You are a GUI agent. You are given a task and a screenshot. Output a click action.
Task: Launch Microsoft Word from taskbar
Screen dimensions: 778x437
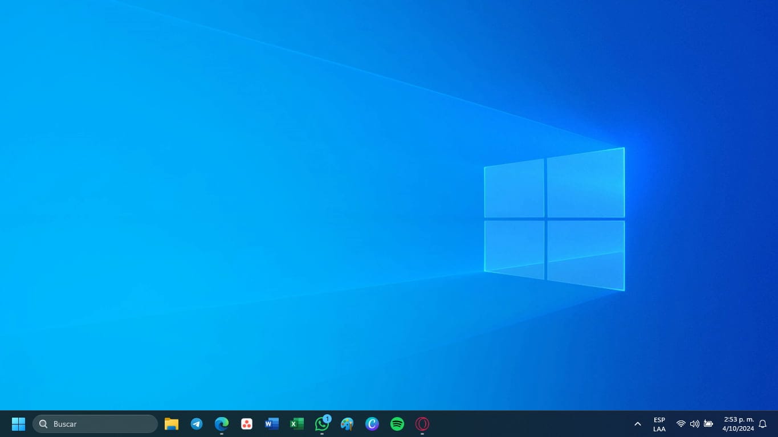[272, 424]
